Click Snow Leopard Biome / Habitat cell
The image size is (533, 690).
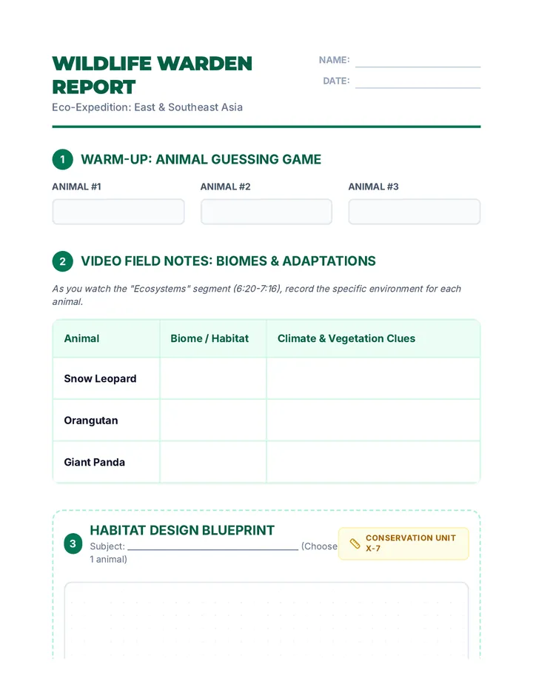[x=213, y=378]
